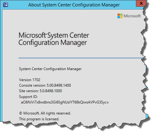Click the four-color Microsoft logo squares
Screen dimensions: 155x135
tap(120, 16)
